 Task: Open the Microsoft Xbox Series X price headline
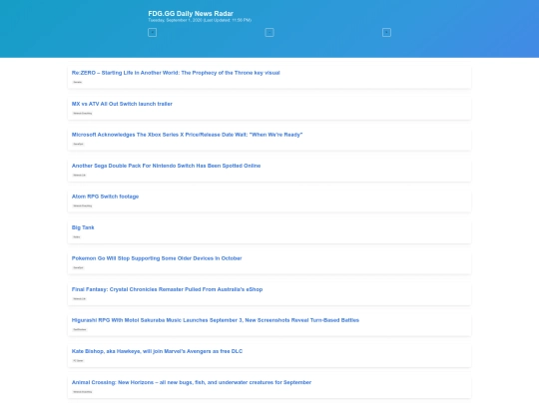tap(187, 135)
